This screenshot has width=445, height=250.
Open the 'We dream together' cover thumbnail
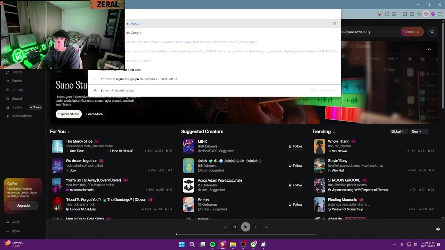pyautogui.click(x=57, y=166)
